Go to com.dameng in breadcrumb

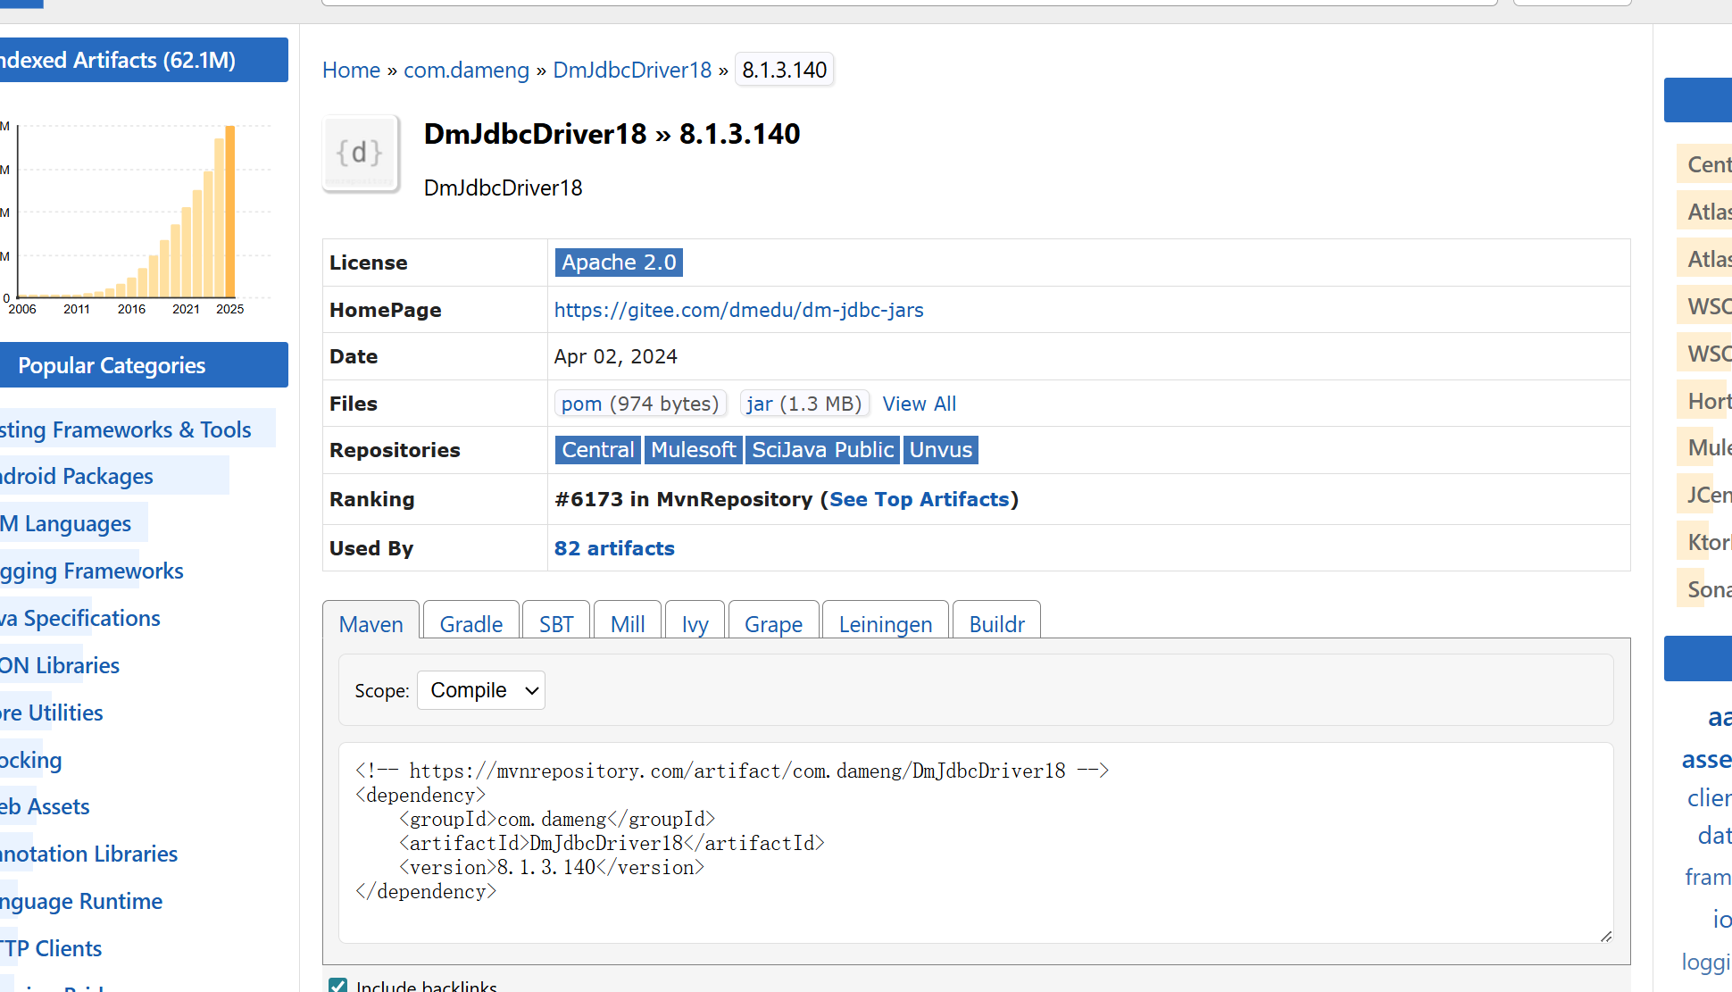(466, 70)
